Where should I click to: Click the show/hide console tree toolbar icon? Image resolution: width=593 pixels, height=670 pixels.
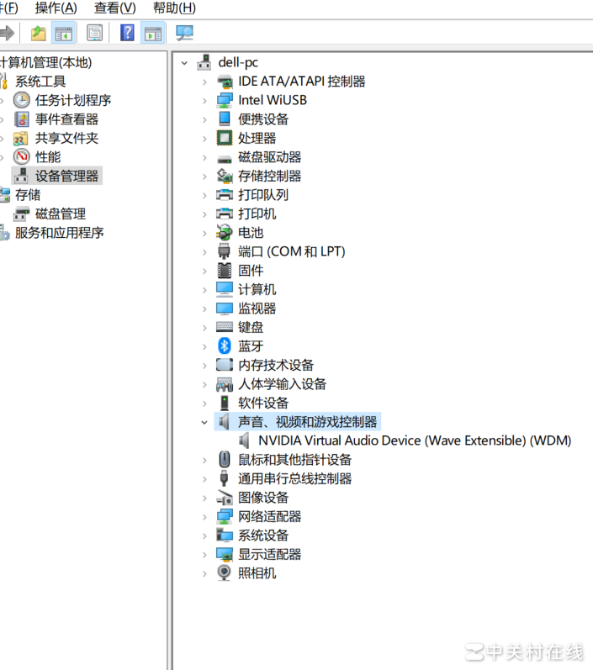pyautogui.click(x=64, y=33)
